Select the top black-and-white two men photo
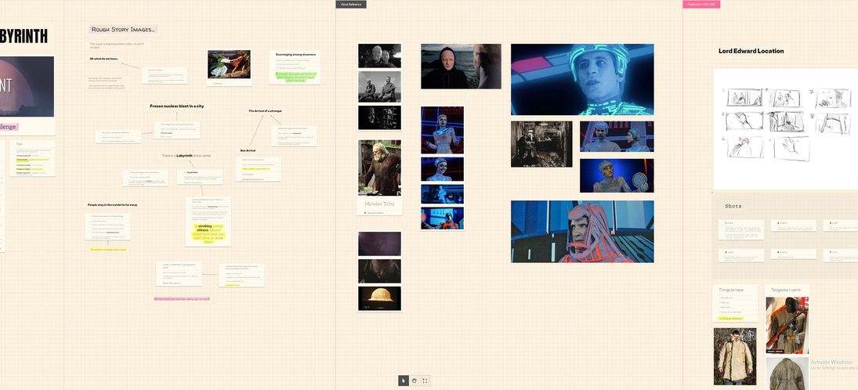Viewport: 858px width, 390px height. pyautogui.click(x=379, y=56)
